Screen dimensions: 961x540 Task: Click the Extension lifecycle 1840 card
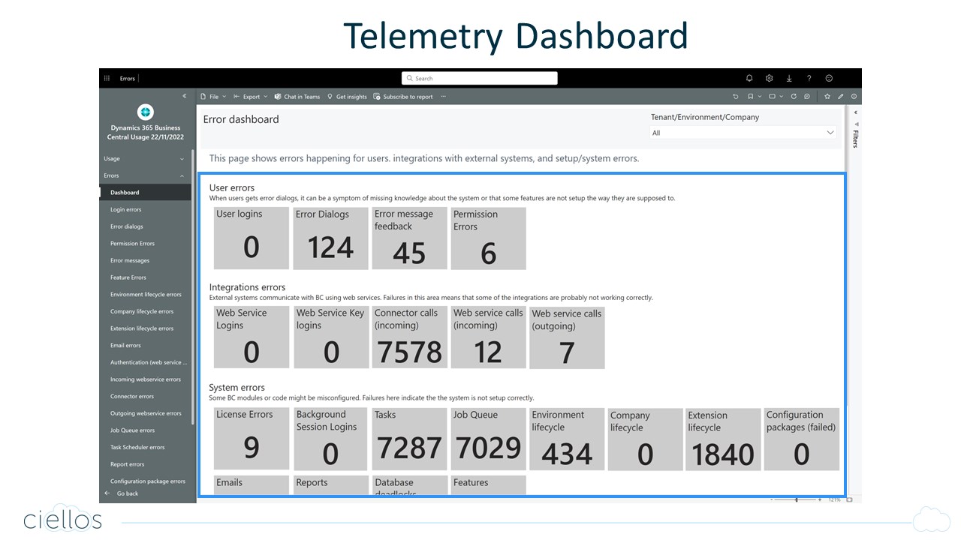723,439
